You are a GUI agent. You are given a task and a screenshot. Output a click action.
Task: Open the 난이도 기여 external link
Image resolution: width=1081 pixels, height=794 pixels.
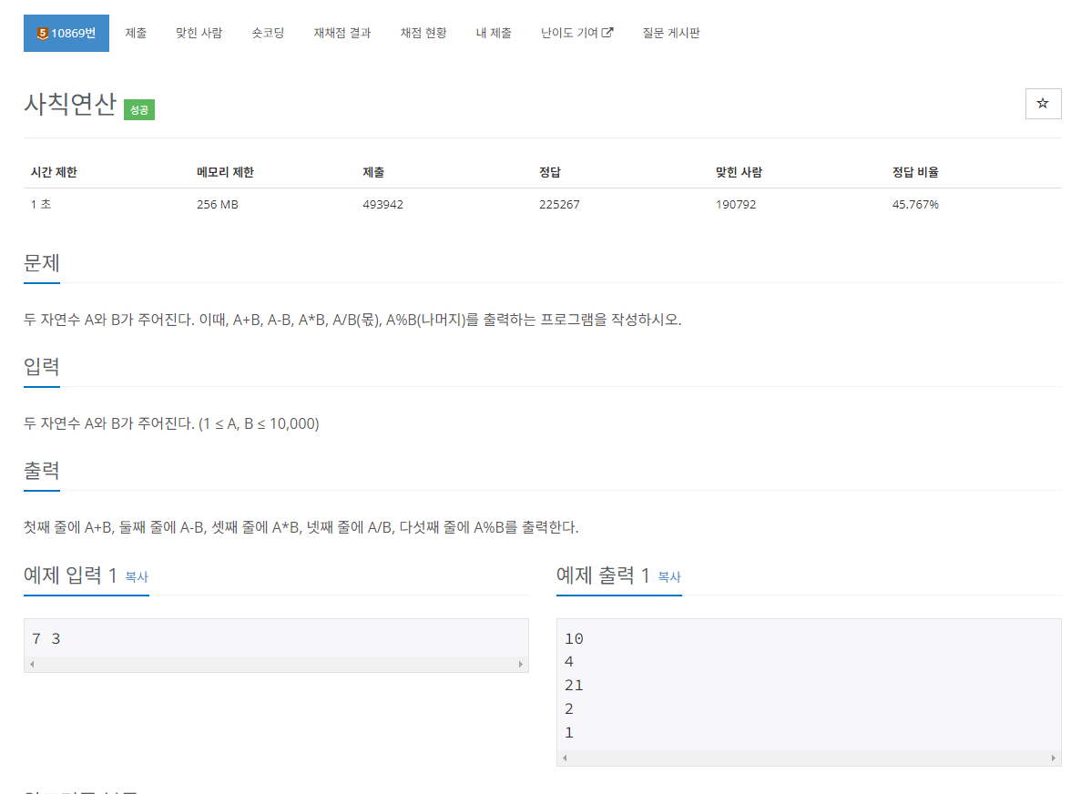tap(576, 33)
